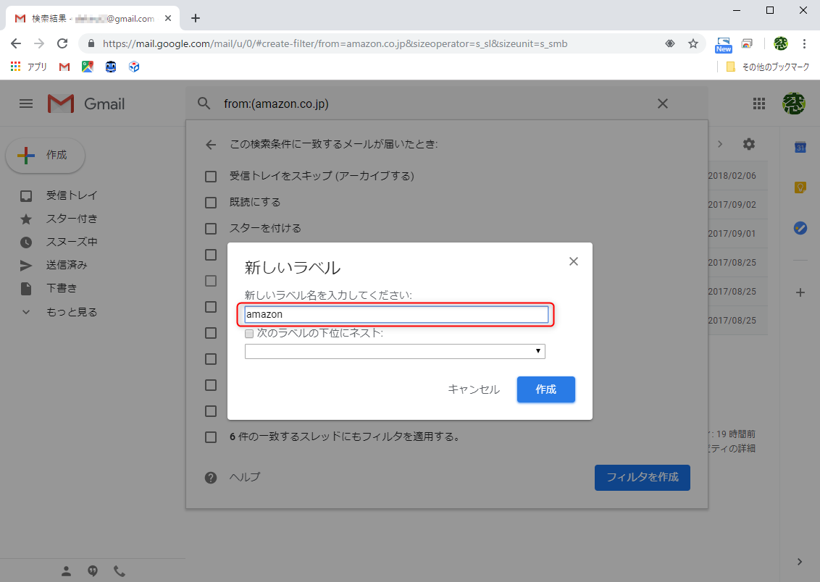This screenshot has height=582, width=820.
Task: Open Google Keep from the side panel
Action: [800, 187]
